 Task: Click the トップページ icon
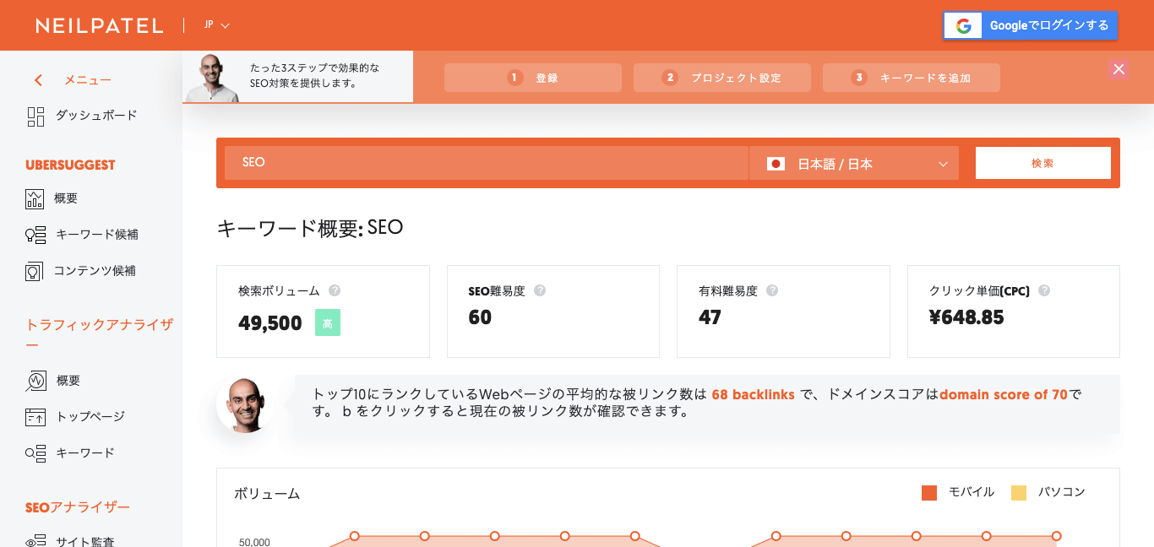tap(35, 417)
